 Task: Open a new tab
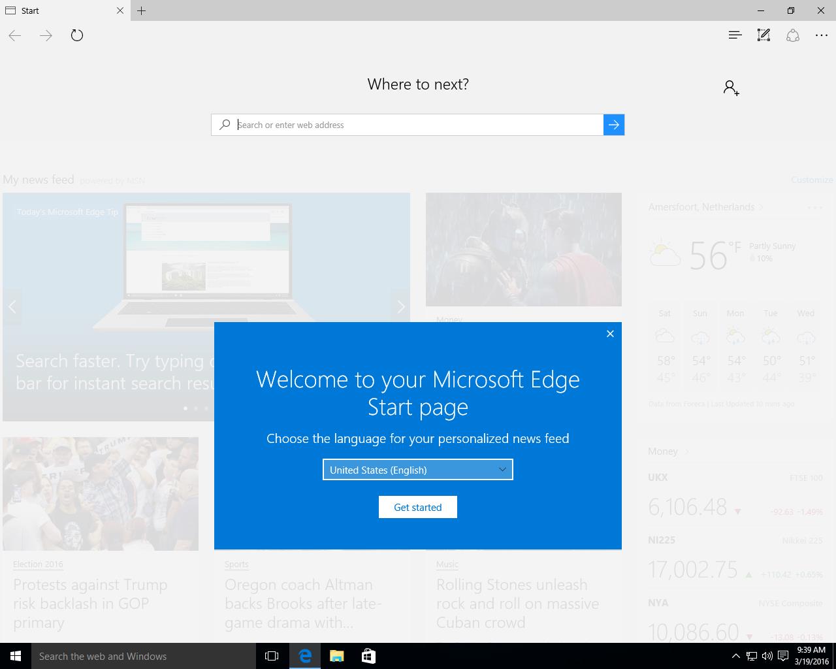pyautogui.click(x=142, y=10)
